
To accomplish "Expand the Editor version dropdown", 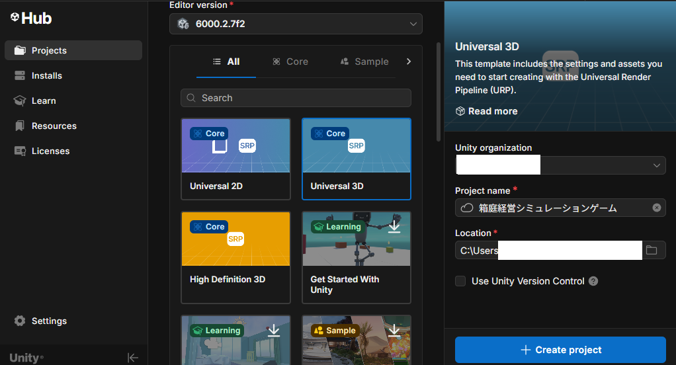I will tap(296, 24).
